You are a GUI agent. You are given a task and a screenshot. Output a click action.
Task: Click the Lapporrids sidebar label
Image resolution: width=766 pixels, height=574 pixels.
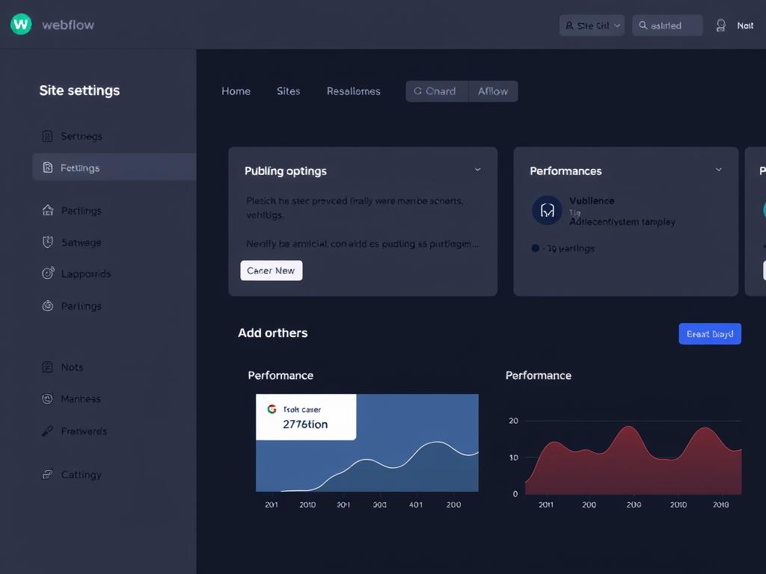pos(86,274)
